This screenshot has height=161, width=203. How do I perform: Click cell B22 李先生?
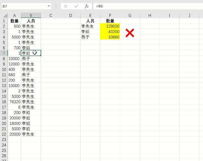pos(31,134)
